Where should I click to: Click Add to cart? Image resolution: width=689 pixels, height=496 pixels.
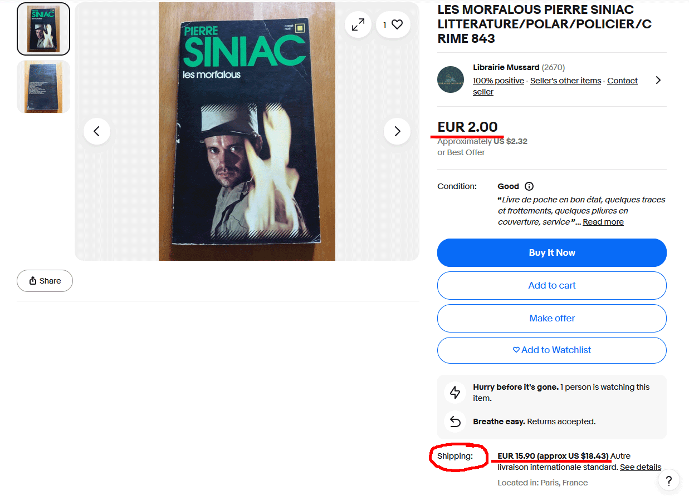point(551,285)
